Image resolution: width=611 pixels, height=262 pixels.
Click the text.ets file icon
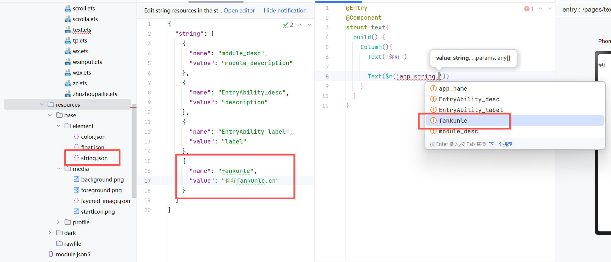(x=68, y=30)
